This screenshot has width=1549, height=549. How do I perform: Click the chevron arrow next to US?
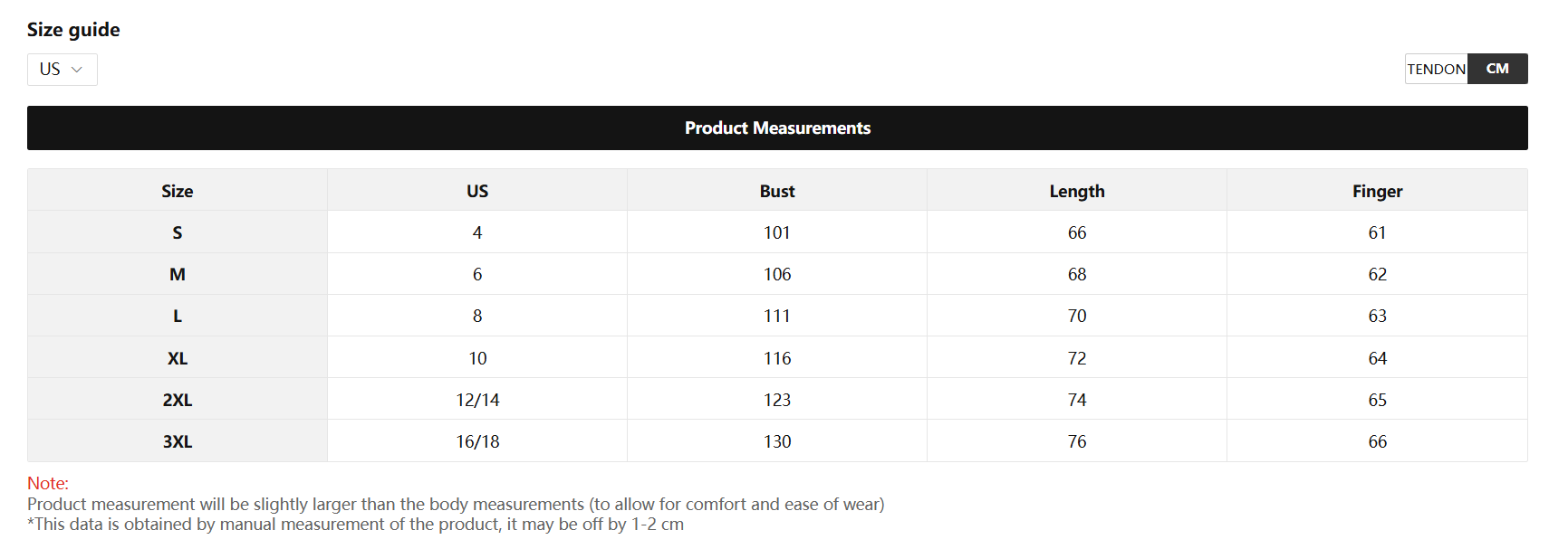coord(77,70)
